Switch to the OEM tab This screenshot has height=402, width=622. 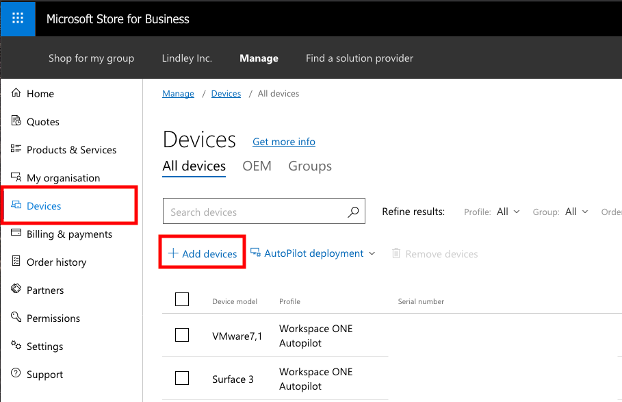tap(257, 166)
